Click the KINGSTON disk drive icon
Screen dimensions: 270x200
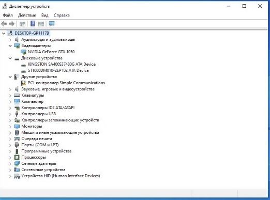23,65
